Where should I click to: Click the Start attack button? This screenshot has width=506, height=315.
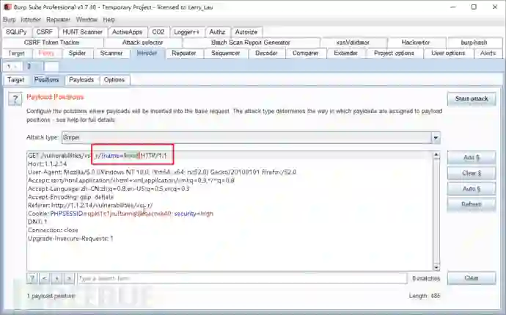(472, 99)
